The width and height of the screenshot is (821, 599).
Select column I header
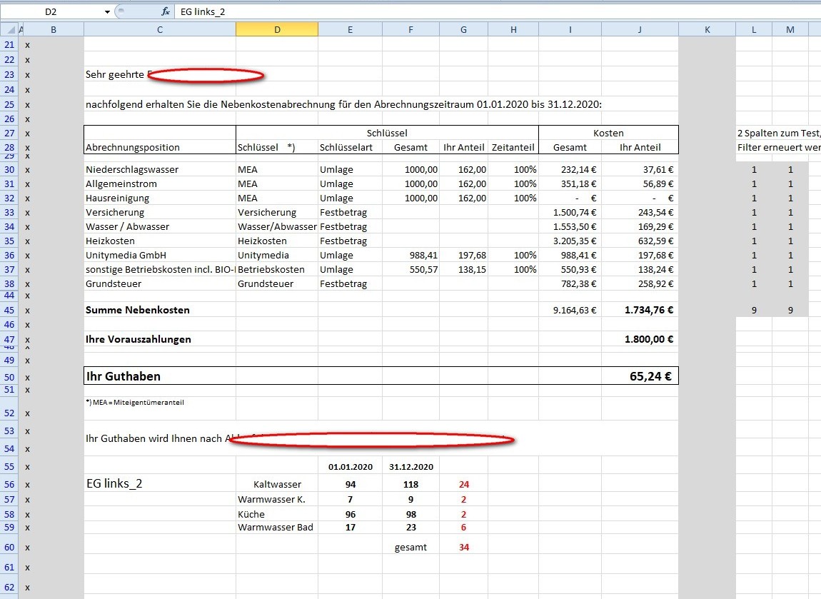coord(570,30)
